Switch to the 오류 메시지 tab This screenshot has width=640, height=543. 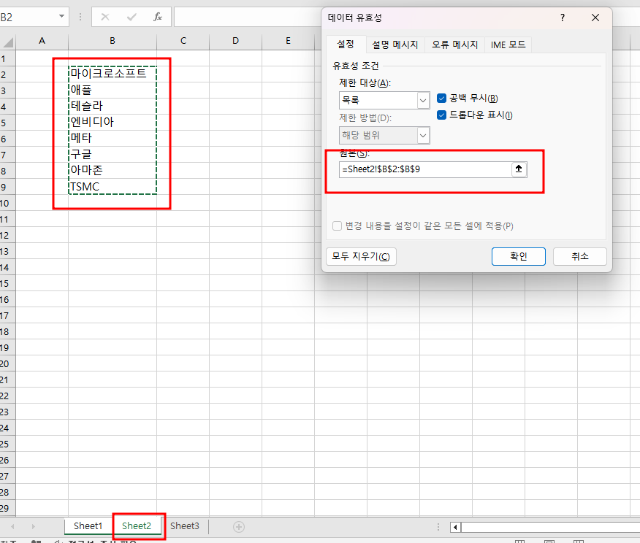[x=454, y=45]
